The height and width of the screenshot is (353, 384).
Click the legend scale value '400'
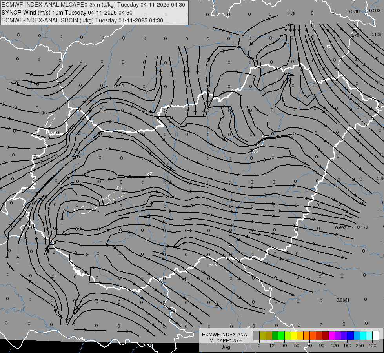(372, 346)
